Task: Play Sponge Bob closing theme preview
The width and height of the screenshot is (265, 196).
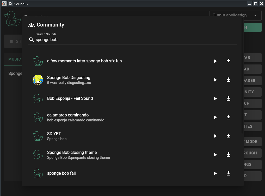Action: tap(215, 155)
